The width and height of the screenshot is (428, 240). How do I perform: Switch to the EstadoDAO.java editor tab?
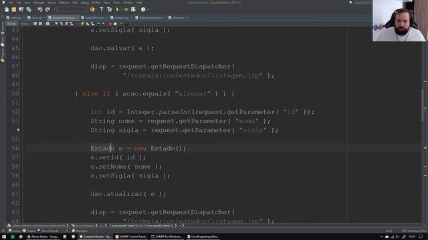tap(94, 18)
